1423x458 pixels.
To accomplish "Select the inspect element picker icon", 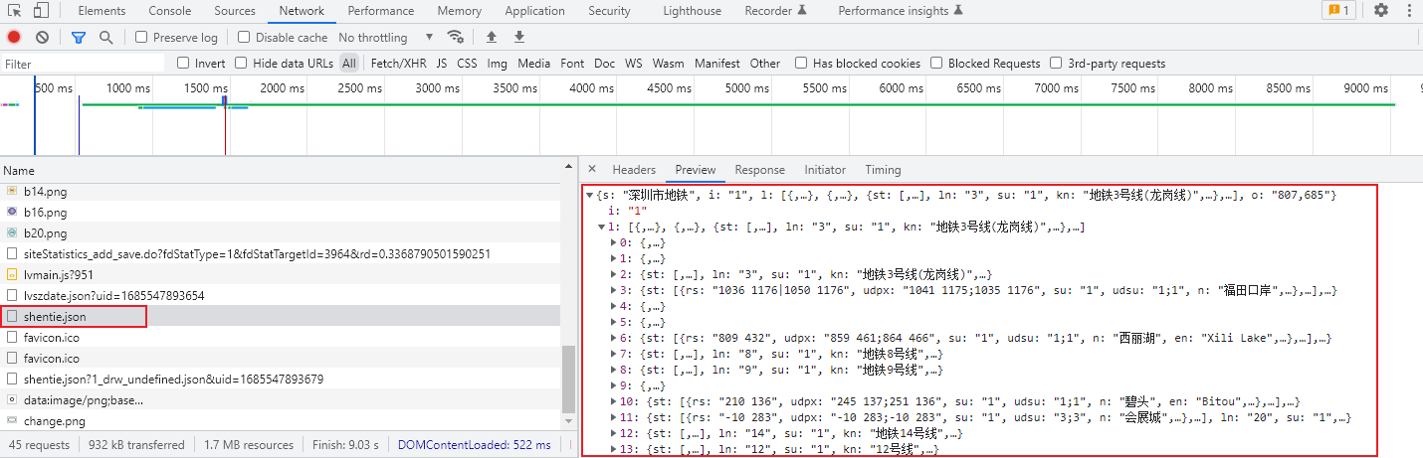I will click(x=13, y=11).
